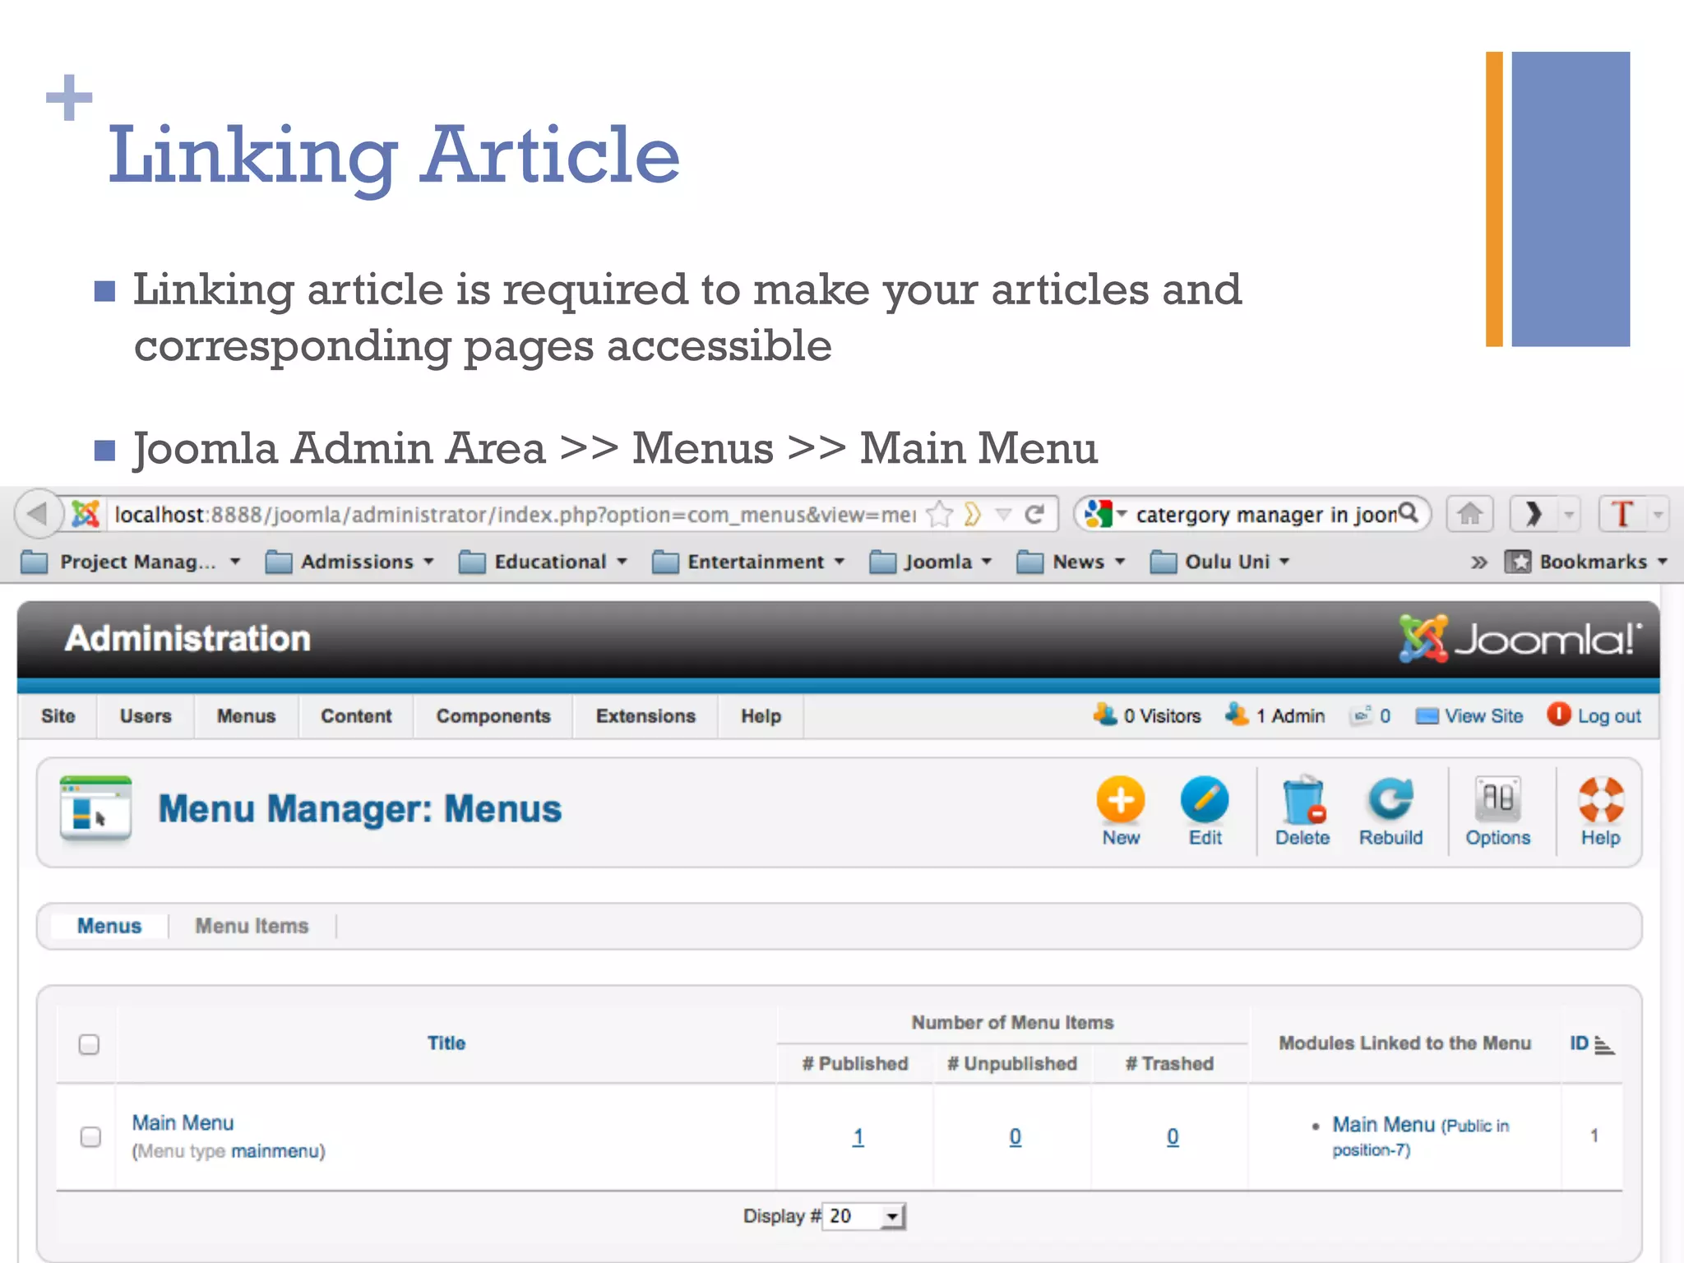Click the ID column sort icon

point(1603,1044)
